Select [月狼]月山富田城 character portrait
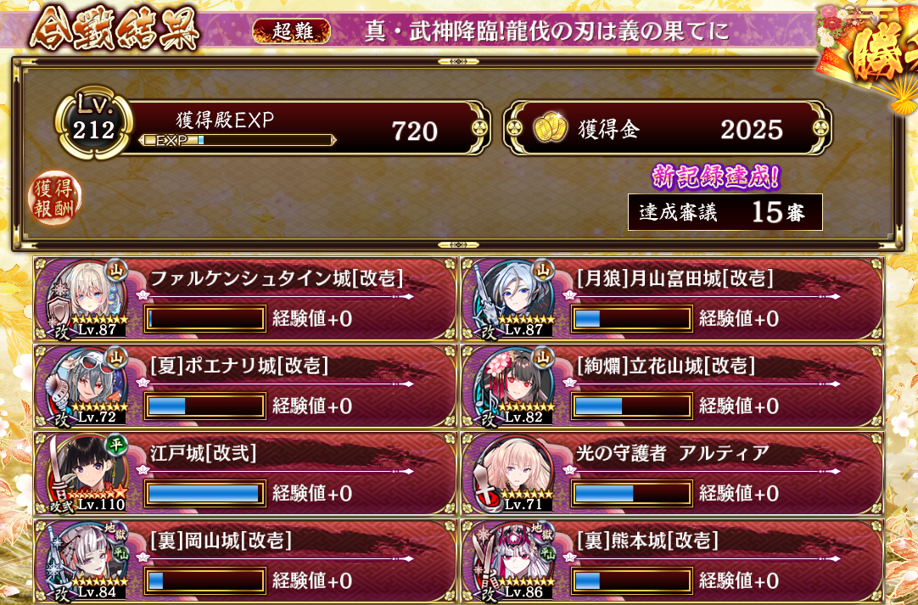 [x=515, y=300]
